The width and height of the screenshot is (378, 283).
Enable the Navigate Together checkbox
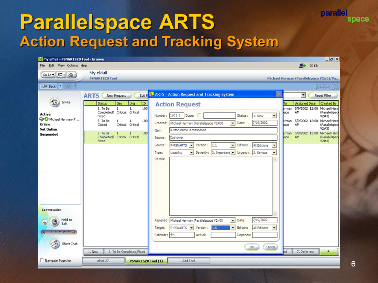pos(42,260)
